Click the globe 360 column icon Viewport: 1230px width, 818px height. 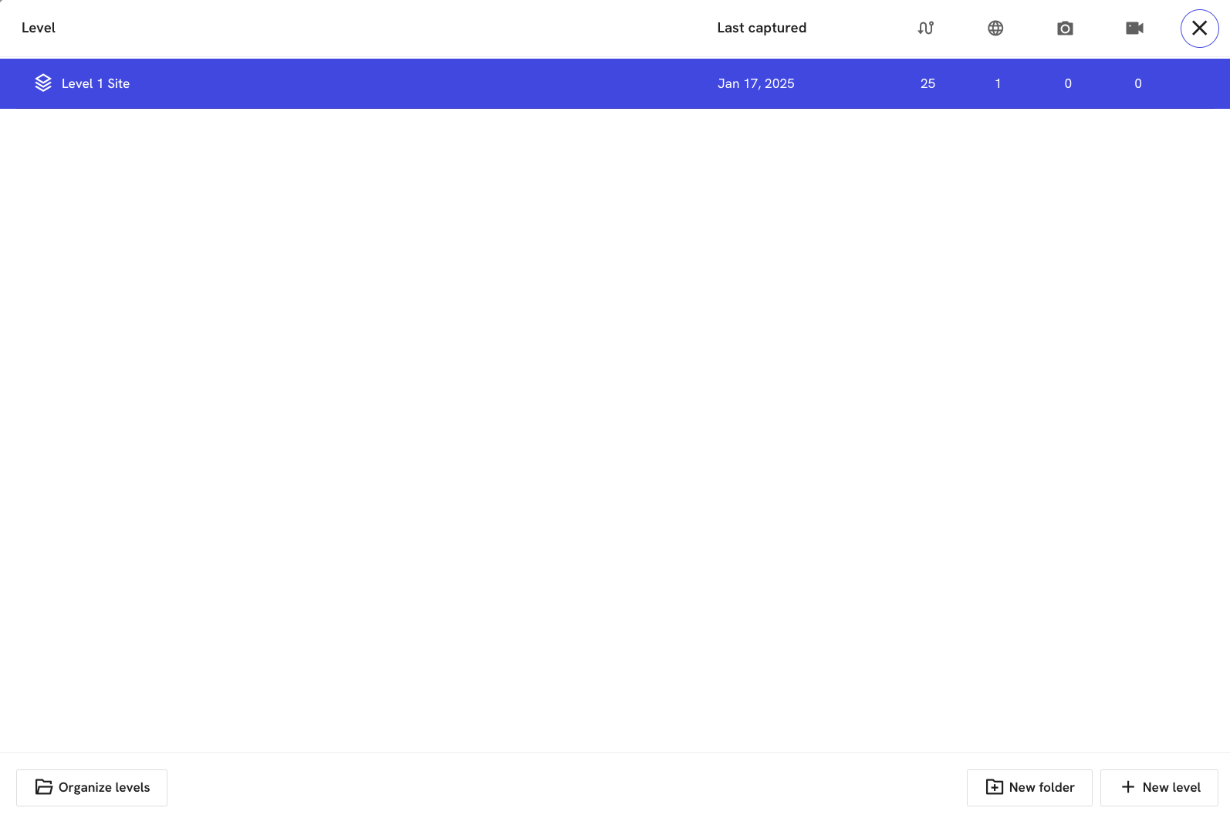995,28
